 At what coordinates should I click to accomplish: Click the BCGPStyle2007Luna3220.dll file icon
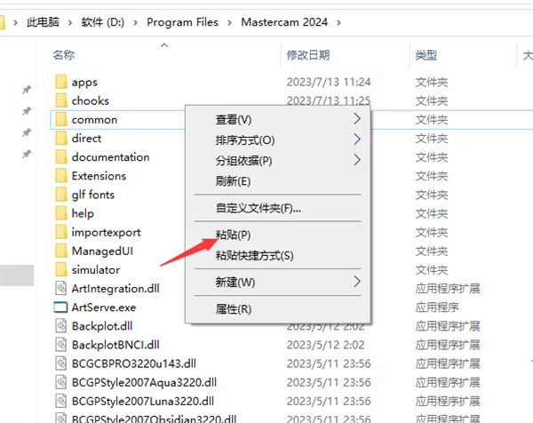click(x=61, y=402)
